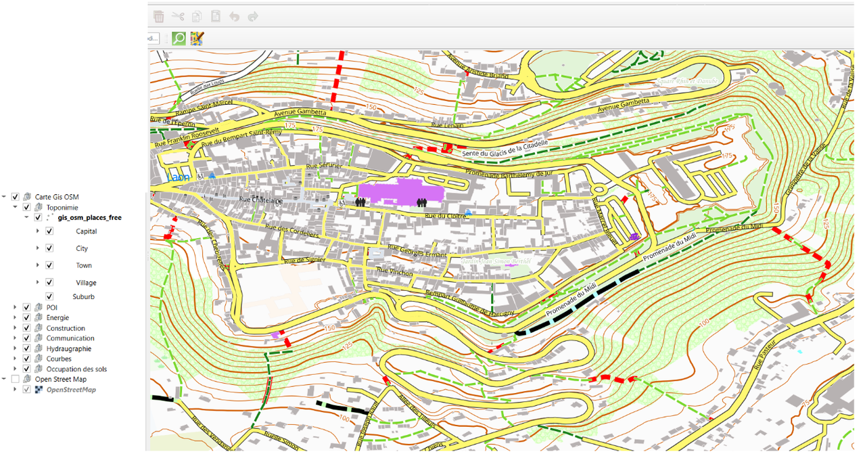The width and height of the screenshot is (865, 456).
Task: Expand the Hydraugraphie group arrow
Action: (x=16, y=348)
